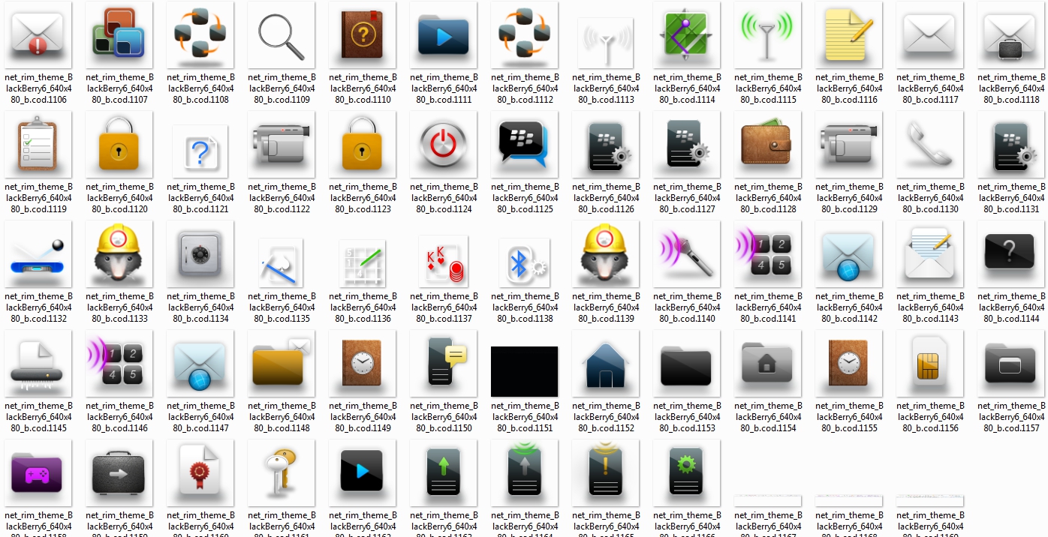This screenshot has height=537, width=1048.
Task: Click the green map route icon, file 1114
Action: pyautogui.click(x=687, y=34)
